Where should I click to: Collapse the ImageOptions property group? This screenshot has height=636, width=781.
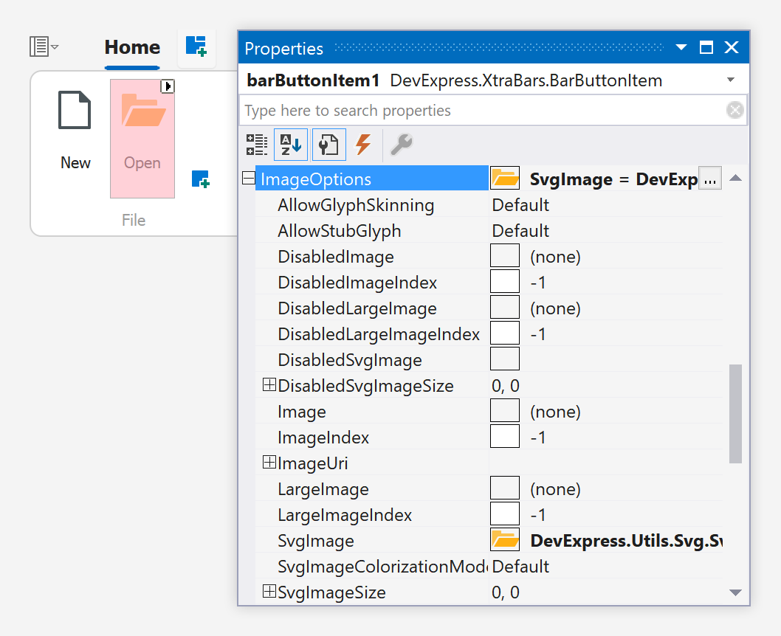248,179
